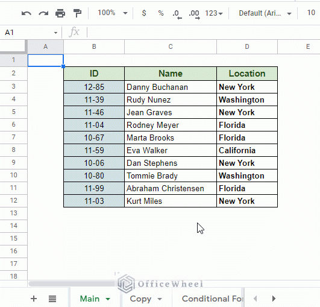Click the ID header cell

click(x=94, y=74)
